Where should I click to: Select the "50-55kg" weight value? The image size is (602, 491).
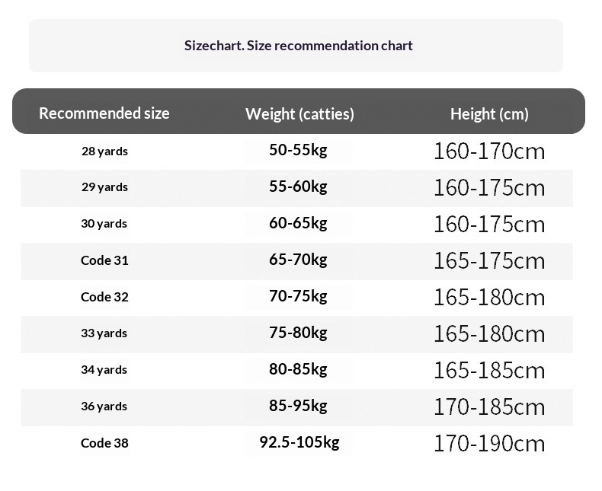298,150
